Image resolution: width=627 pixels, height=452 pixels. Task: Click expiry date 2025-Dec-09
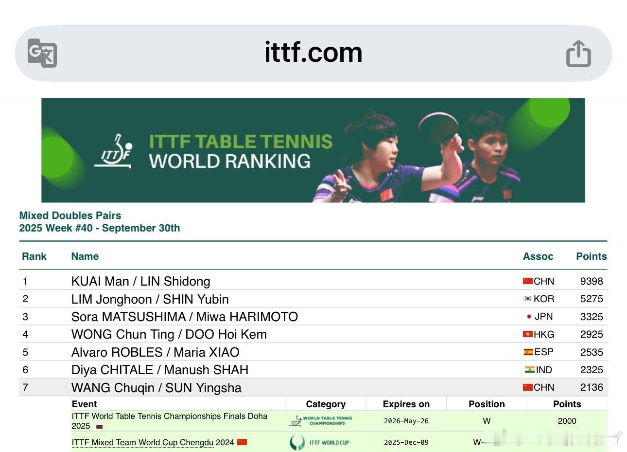point(406,442)
